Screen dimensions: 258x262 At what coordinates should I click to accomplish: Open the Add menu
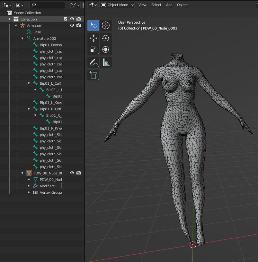click(x=169, y=5)
